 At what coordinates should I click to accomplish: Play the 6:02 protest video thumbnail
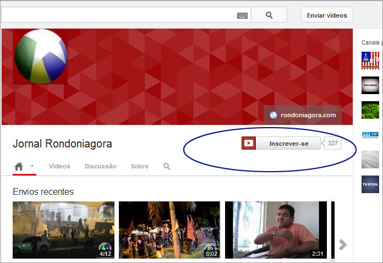click(169, 230)
